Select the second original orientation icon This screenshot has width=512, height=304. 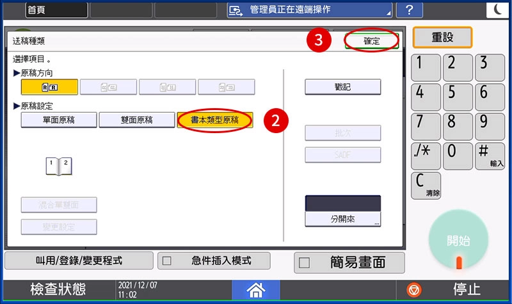(108, 87)
